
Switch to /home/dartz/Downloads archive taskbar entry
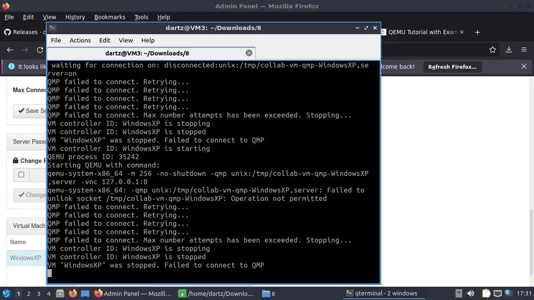(217, 294)
